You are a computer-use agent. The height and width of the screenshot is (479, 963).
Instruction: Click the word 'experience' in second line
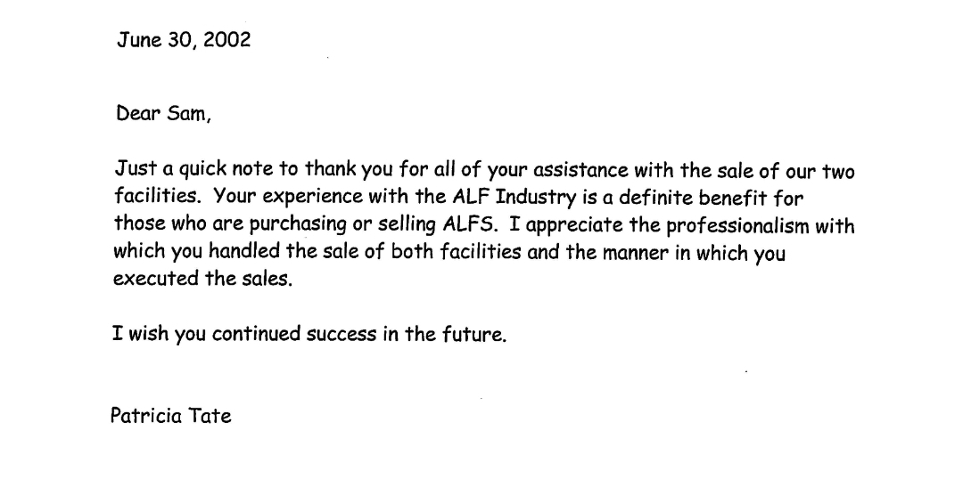pyautogui.click(x=304, y=199)
